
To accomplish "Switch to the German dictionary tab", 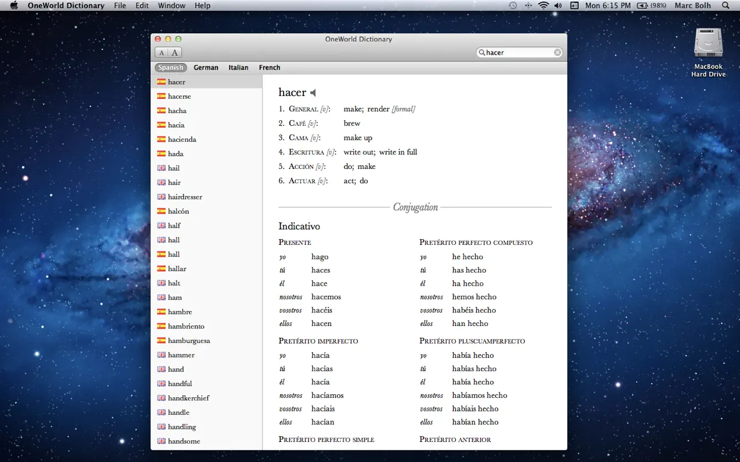I will (206, 67).
